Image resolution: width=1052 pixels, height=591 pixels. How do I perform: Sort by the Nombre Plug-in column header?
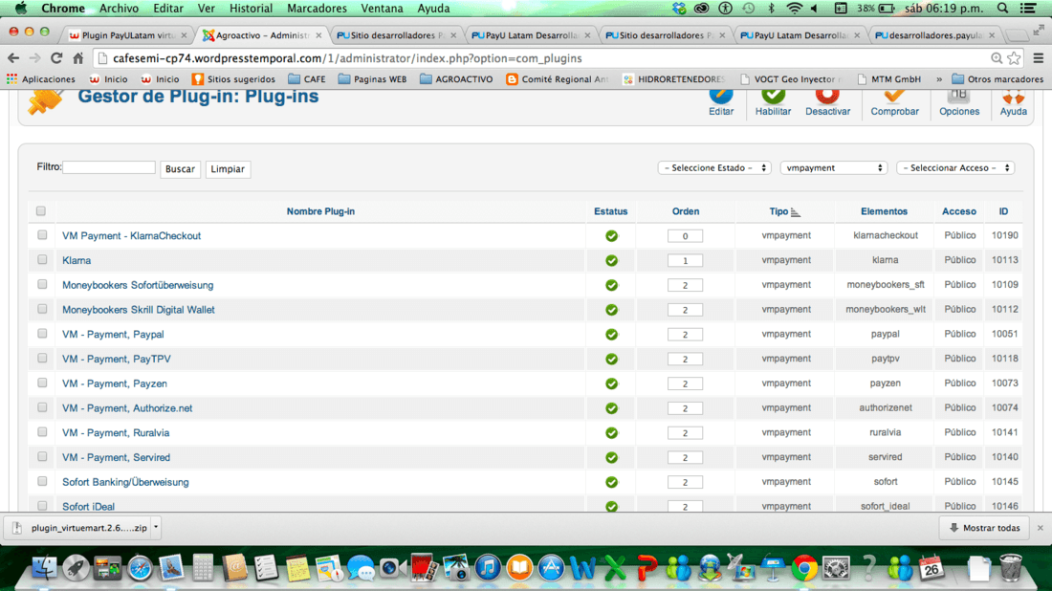[x=320, y=211]
